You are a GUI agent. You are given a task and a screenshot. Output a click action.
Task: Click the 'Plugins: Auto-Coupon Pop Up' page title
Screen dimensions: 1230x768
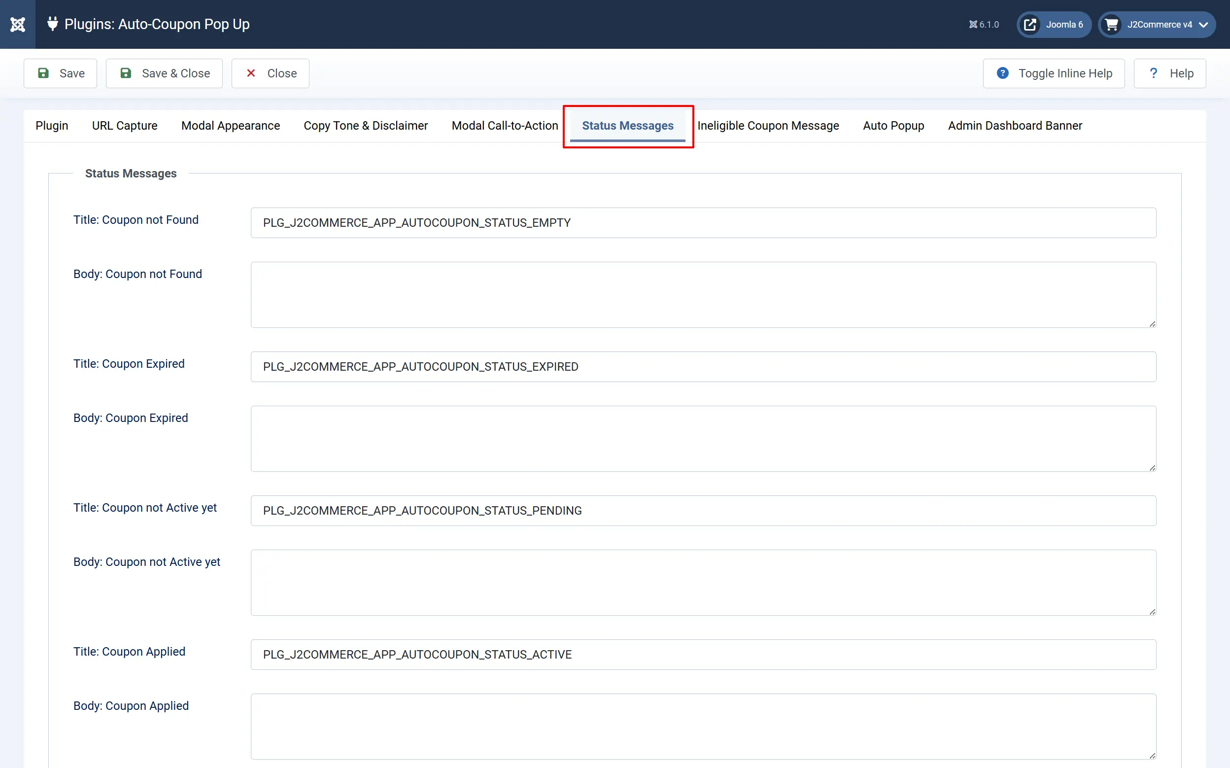(157, 24)
